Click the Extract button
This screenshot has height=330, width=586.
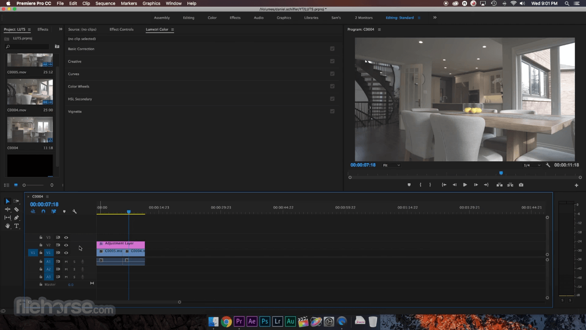tap(510, 185)
